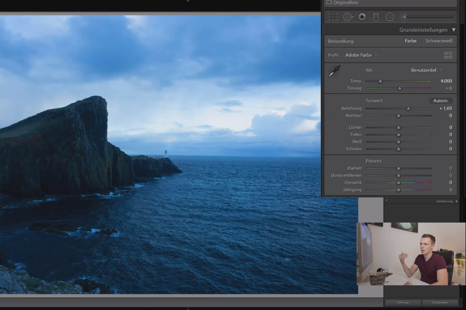Viewport: 466px width, 310px height.
Task: Select the Graduated Filter tool
Action: click(376, 17)
